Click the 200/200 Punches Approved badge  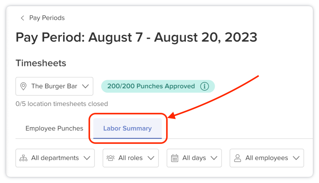158,86
